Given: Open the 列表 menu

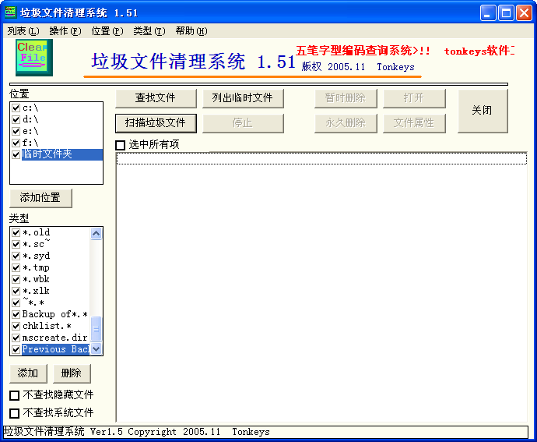Looking at the screenshot, I should pos(23,31).
